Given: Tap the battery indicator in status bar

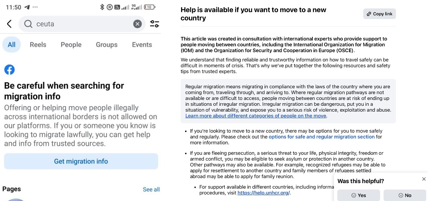Looking at the screenshot, I should pos(149,7).
